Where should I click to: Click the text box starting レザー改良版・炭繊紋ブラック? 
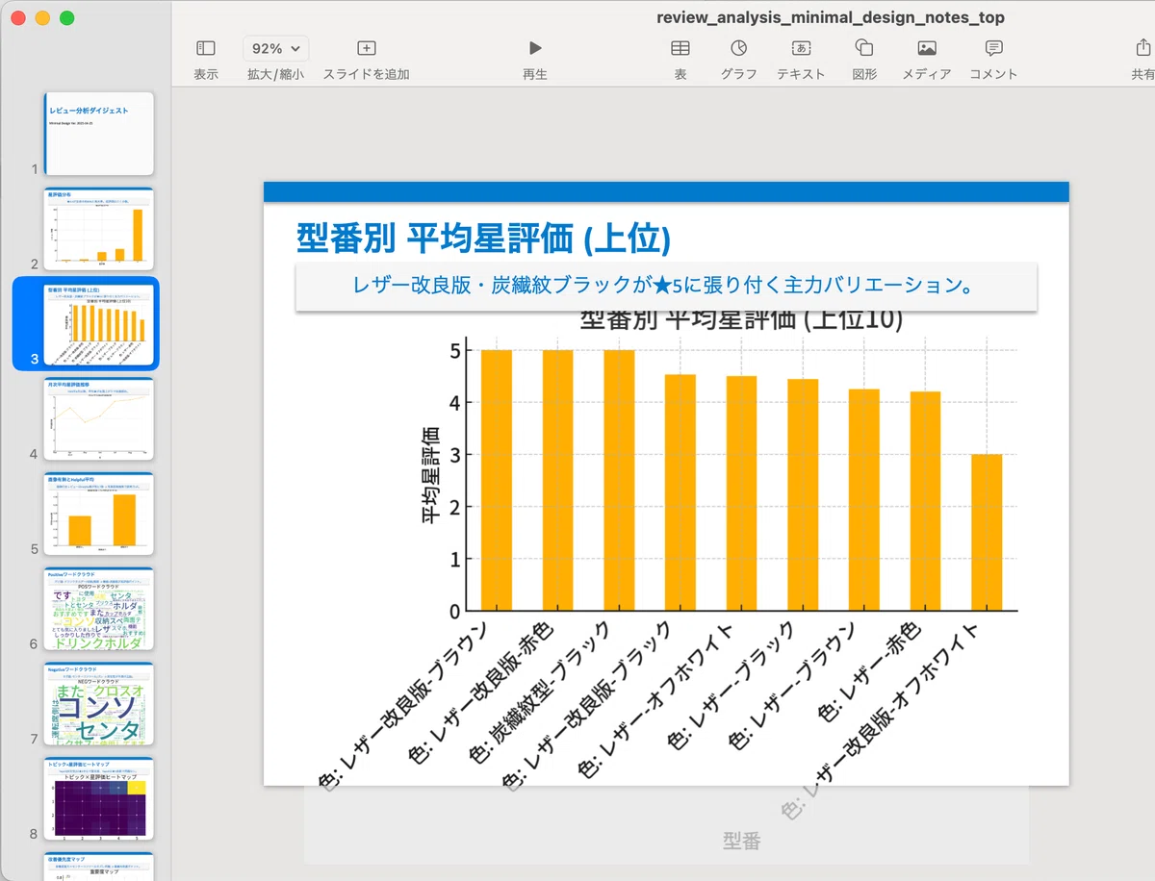[x=666, y=286]
